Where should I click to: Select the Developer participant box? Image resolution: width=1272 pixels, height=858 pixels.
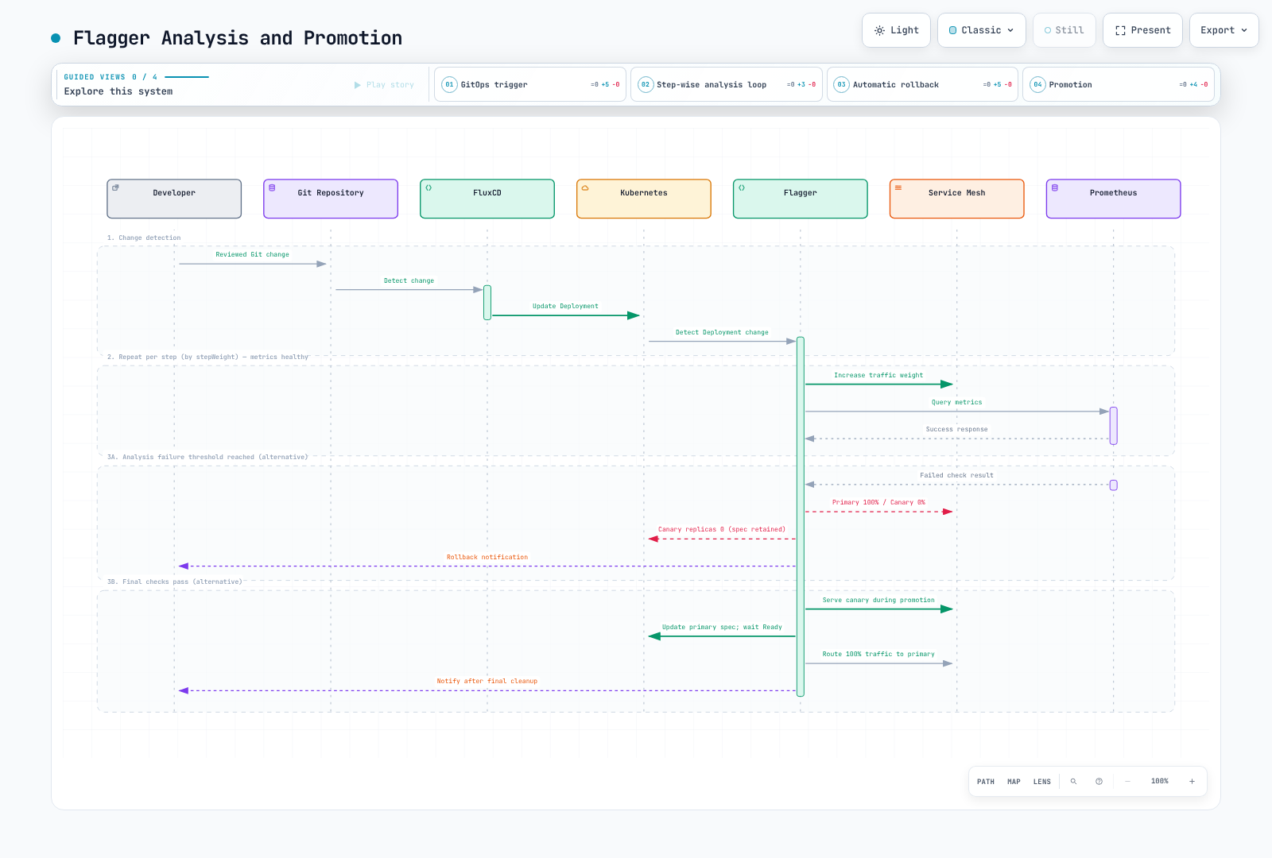(x=174, y=199)
